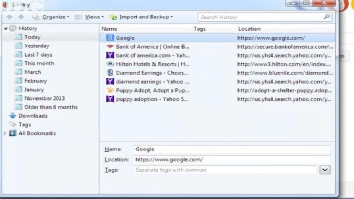
Task: Select Yesterday in the History tree
Action: point(36,46)
